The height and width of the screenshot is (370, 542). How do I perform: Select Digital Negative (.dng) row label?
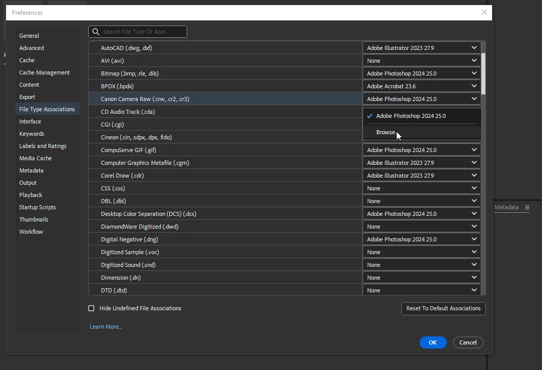pyautogui.click(x=130, y=239)
